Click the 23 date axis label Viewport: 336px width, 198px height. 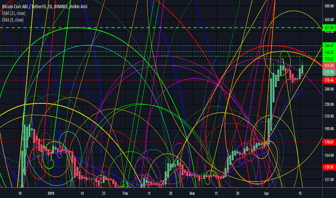click(x=104, y=193)
